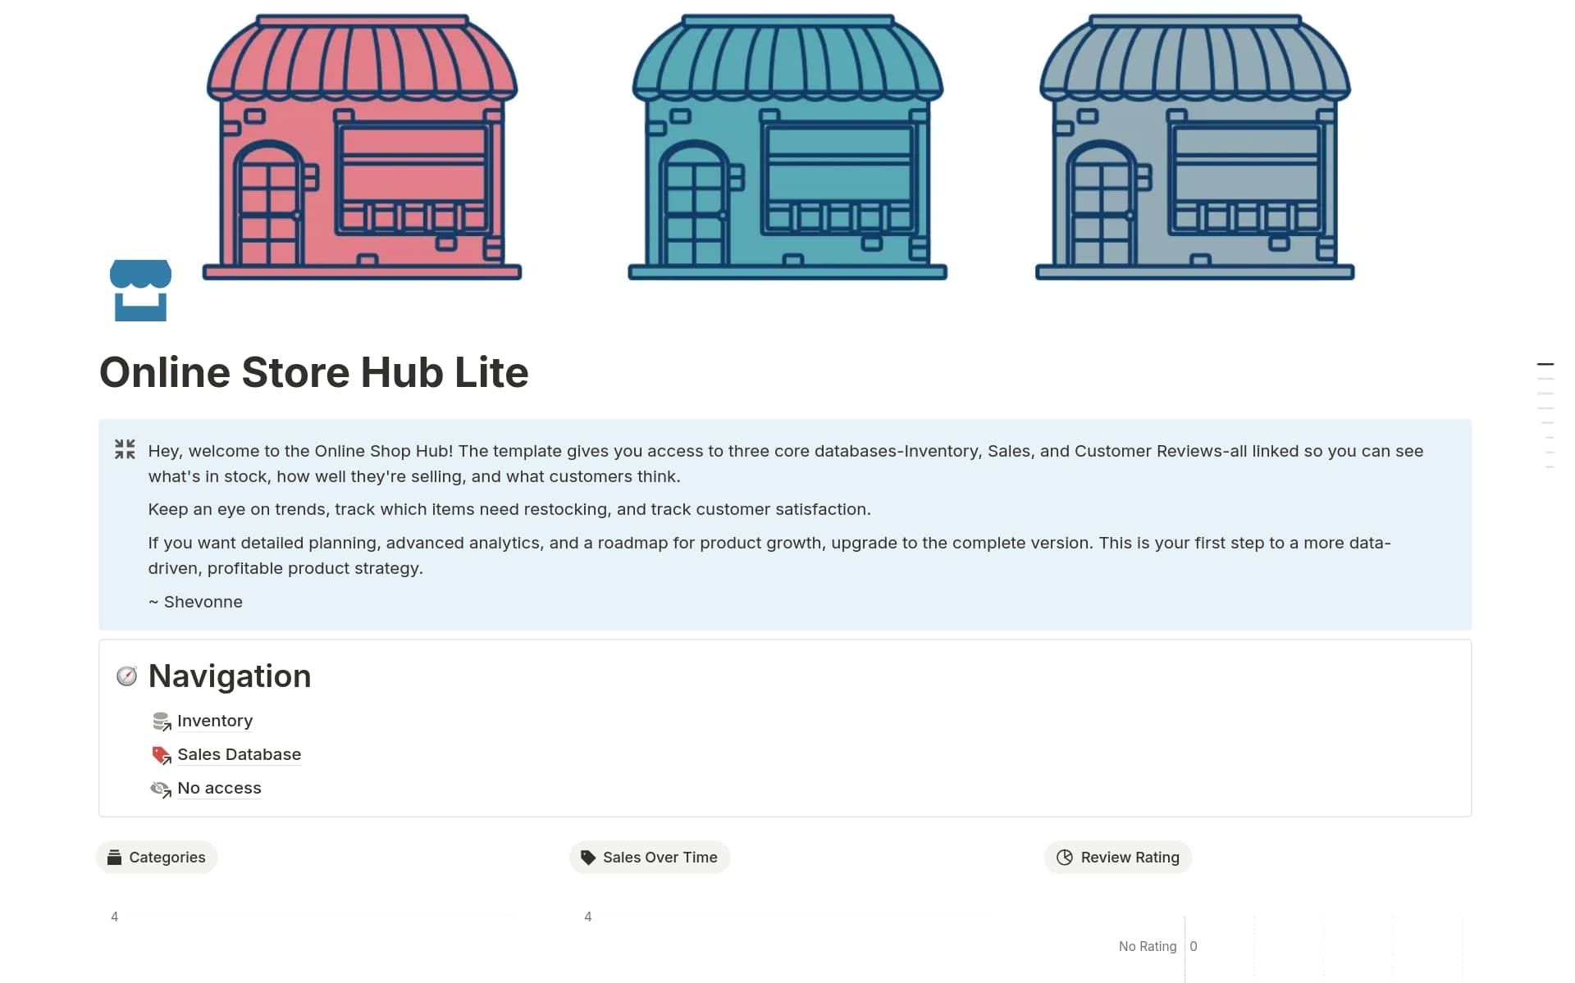Viewport: 1575px width, 983px height.
Task: Click the linked-page icon beside No access
Action: pyautogui.click(x=161, y=789)
